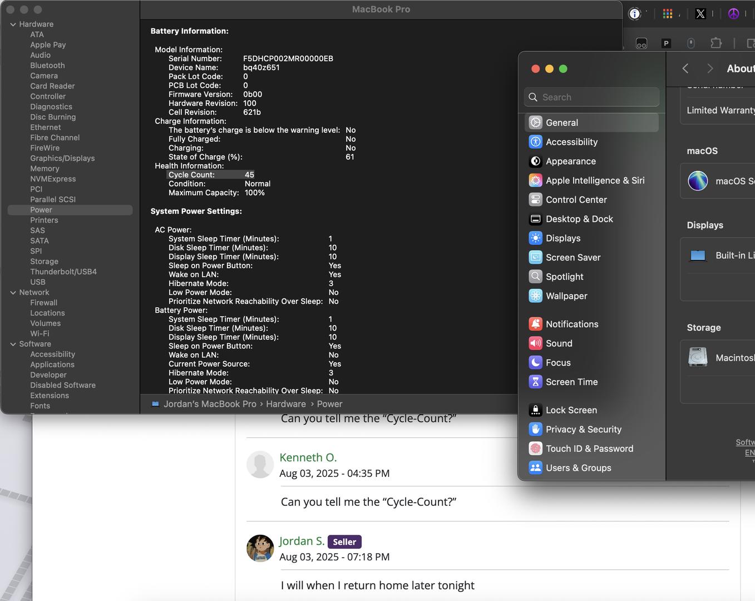Click the macOS Sequoia icon in About pane
This screenshot has height=601, width=755.
pos(698,181)
